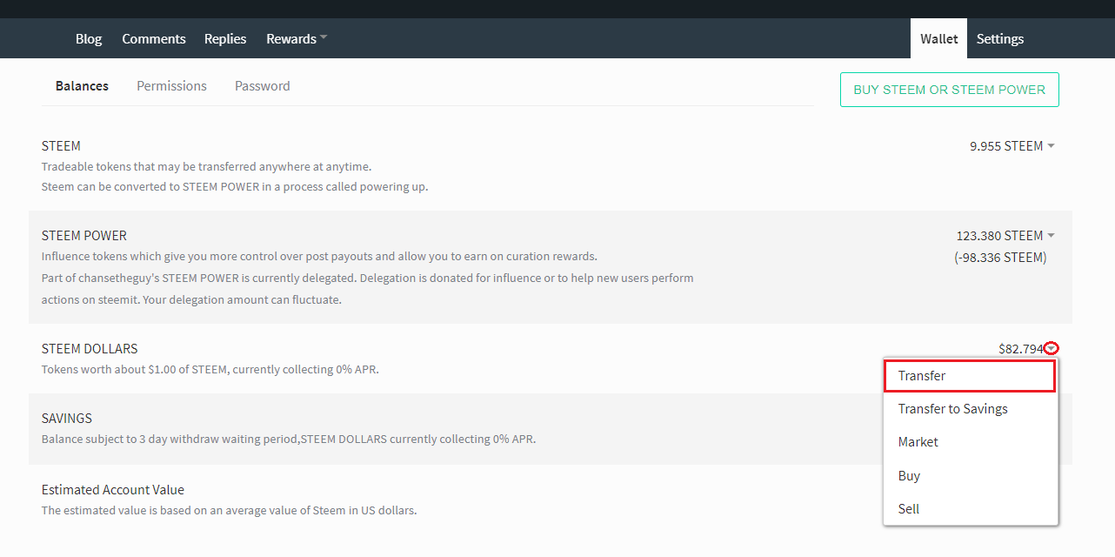Open the Settings tab
The height and width of the screenshot is (557, 1115).
[x=1000, y=38]
